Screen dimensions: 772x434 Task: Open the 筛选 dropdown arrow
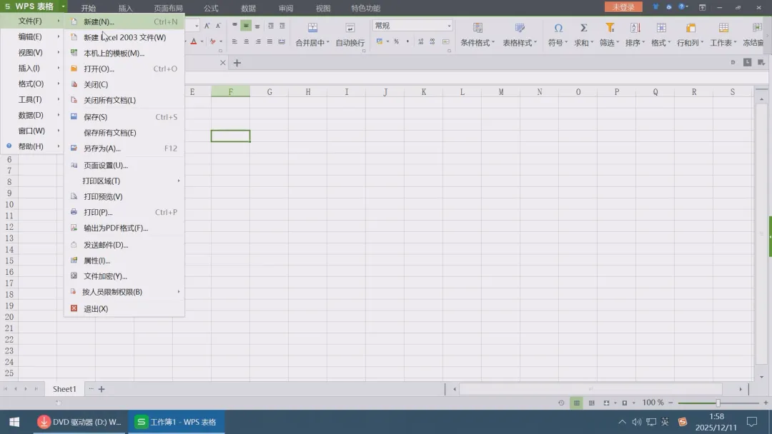(618, 43)
